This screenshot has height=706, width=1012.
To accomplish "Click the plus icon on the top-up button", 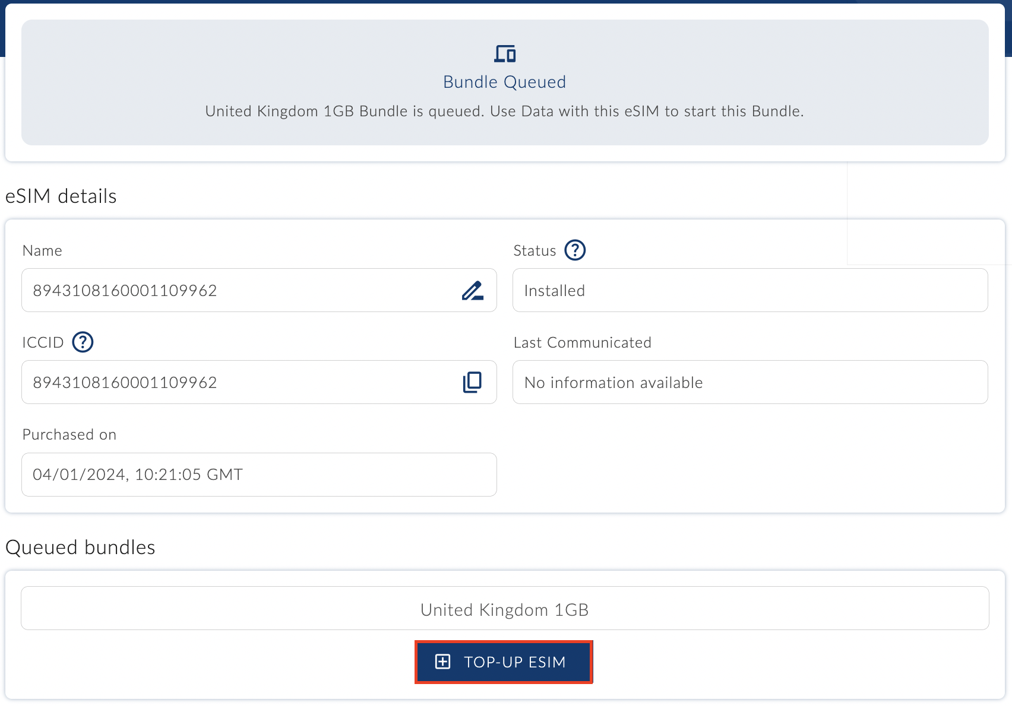I will tap(443, 662).
